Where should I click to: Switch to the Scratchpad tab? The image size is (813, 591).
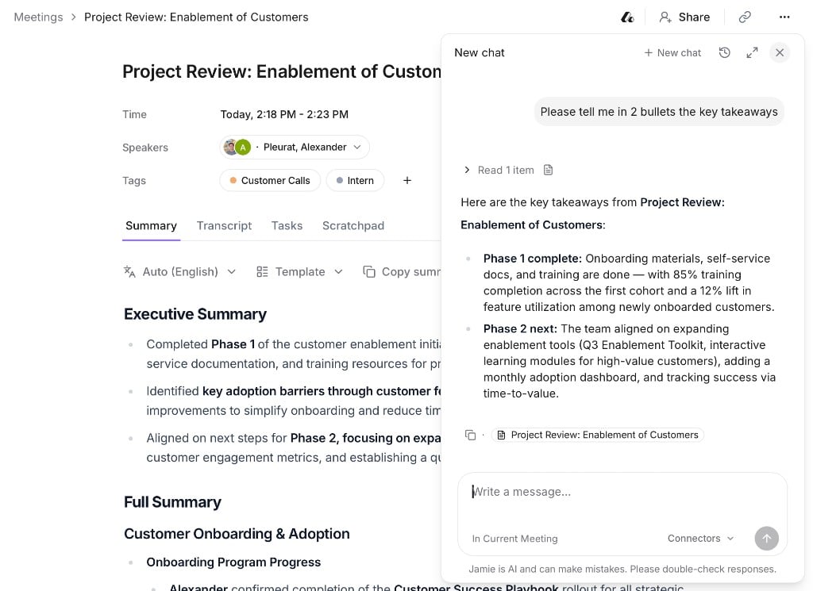(x=353, y=226)
